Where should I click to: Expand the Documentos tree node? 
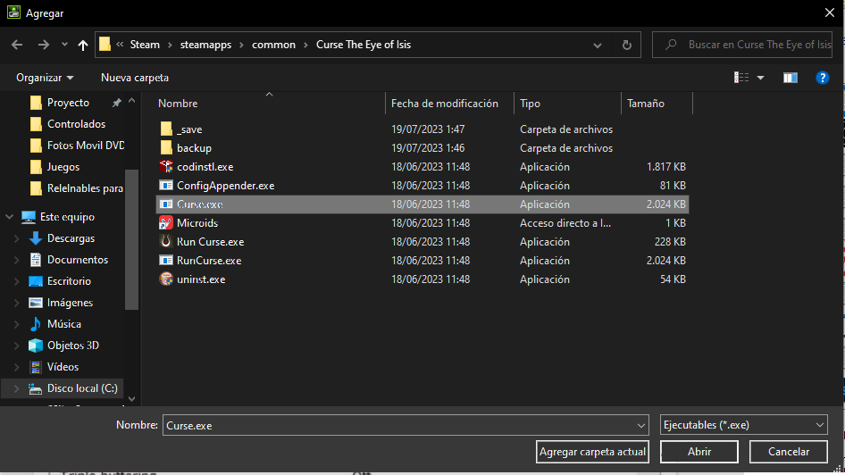tap(16, 260)
